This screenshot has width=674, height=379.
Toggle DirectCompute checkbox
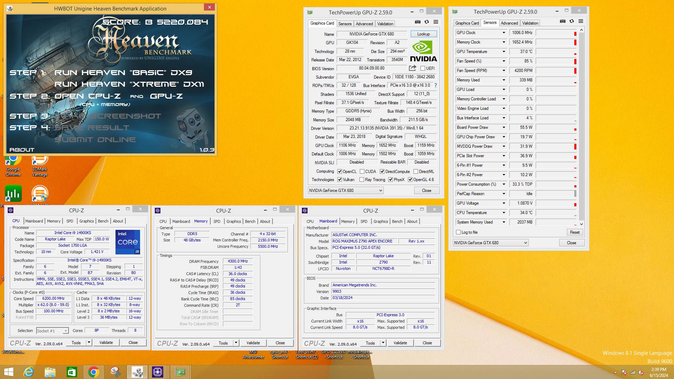point(382,172)
